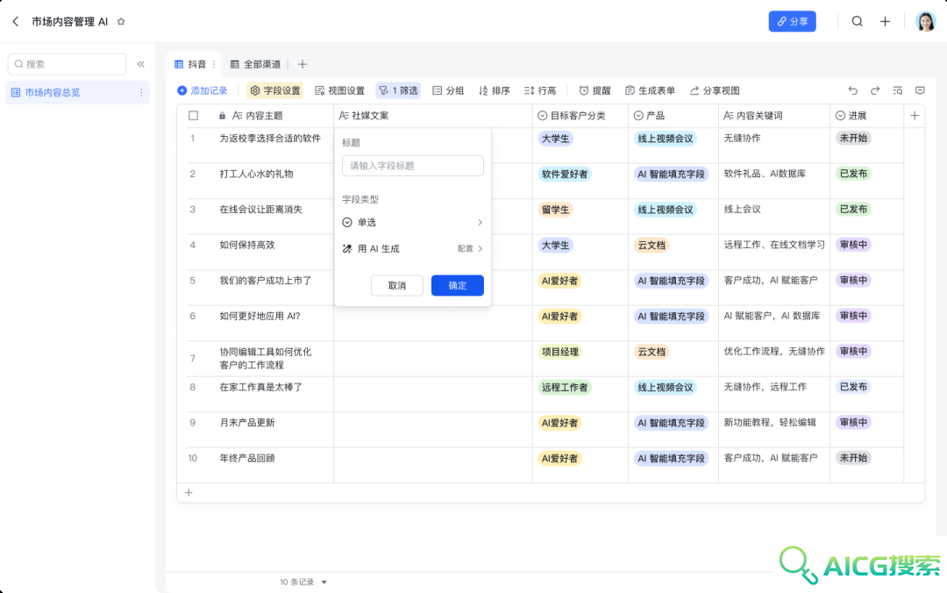Click 分享视图 to share view

(715, 90)
